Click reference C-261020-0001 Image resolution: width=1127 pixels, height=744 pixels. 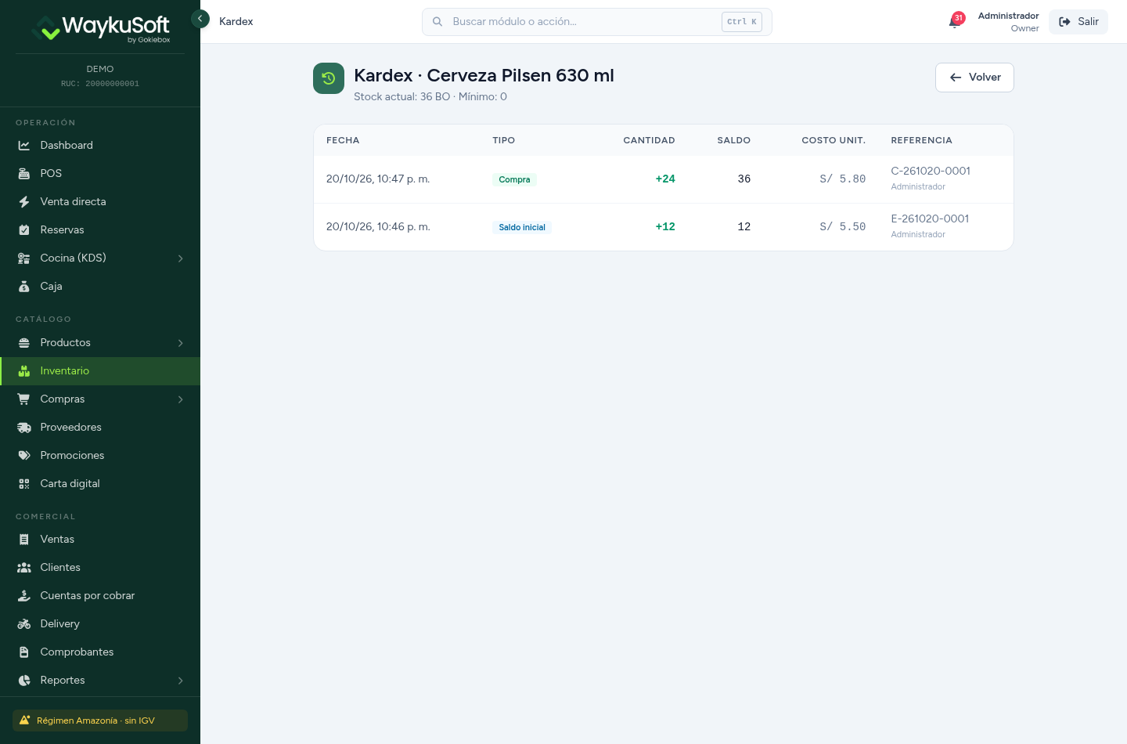tap(931, 171)
